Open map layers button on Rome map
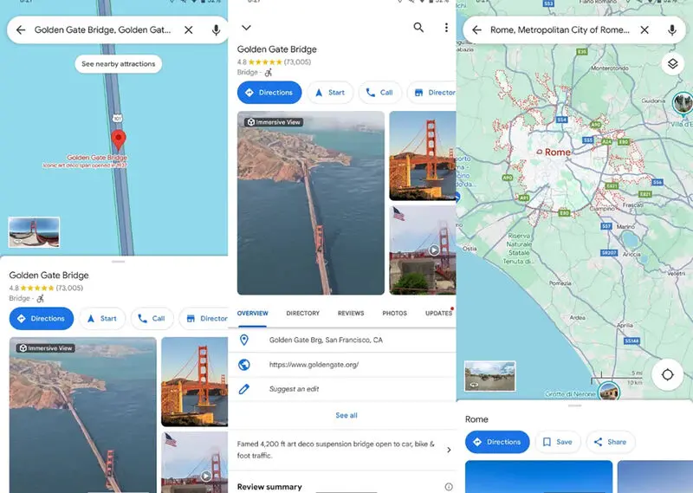Screen dimensions: 693x493 coord(673,63)
